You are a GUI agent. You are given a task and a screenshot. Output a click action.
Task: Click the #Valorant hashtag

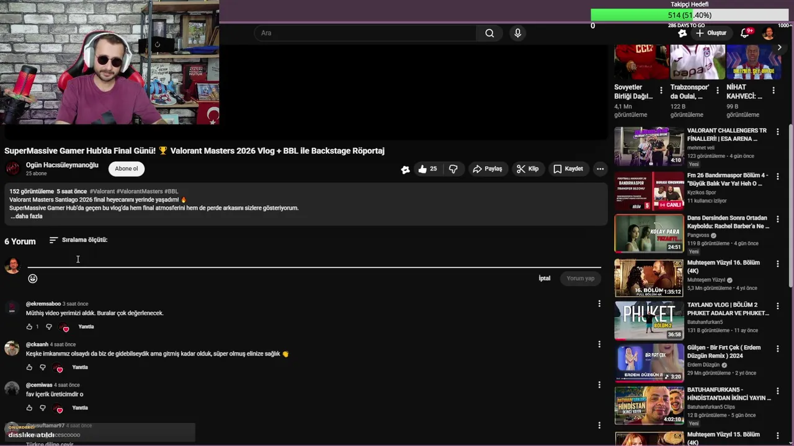[102, 191]
